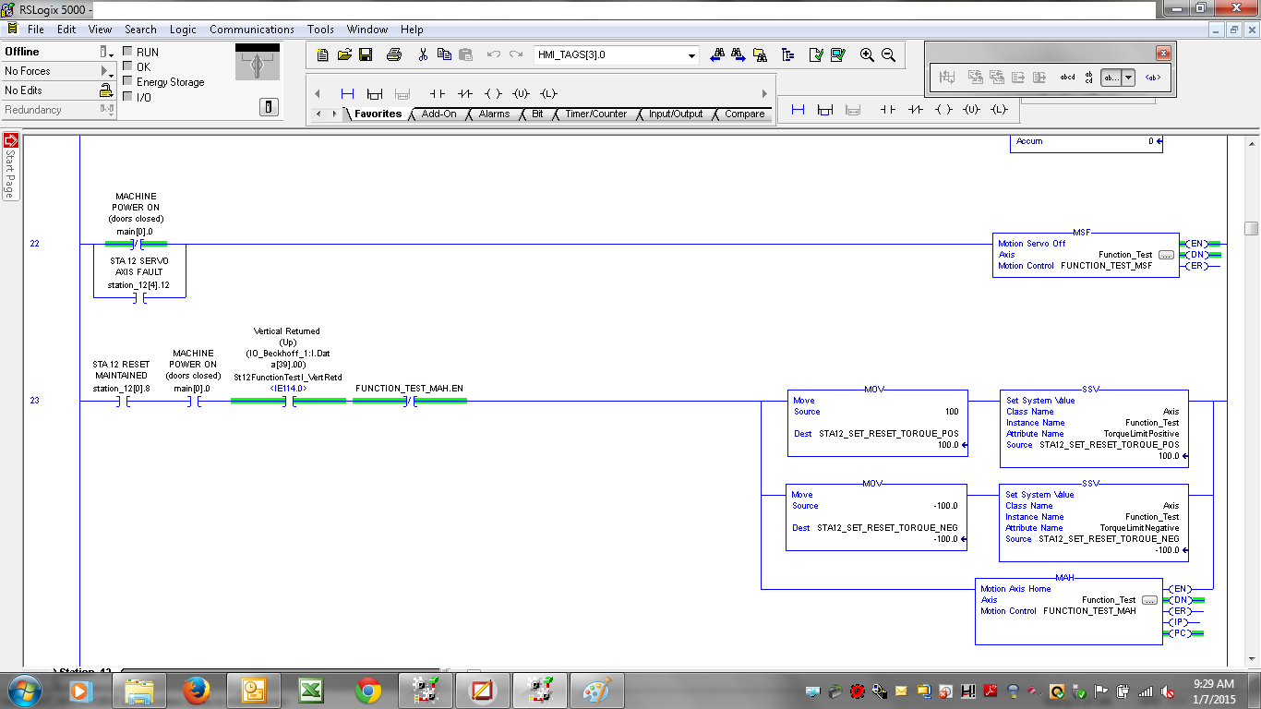Toggle the Energy Storage checkbox

(x=128, y=82)
